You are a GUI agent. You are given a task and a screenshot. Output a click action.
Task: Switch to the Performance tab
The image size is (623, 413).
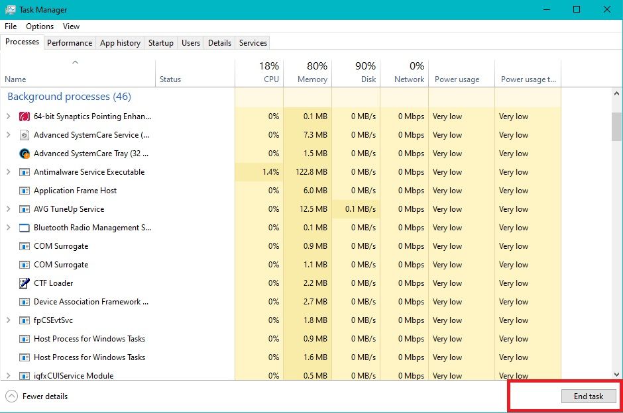pos(70,43)
